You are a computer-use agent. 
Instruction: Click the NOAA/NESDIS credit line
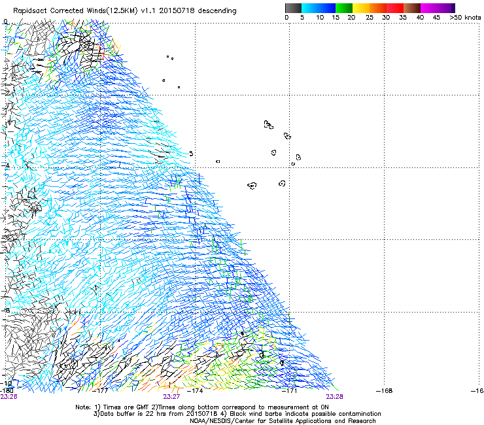click(283, 421)
